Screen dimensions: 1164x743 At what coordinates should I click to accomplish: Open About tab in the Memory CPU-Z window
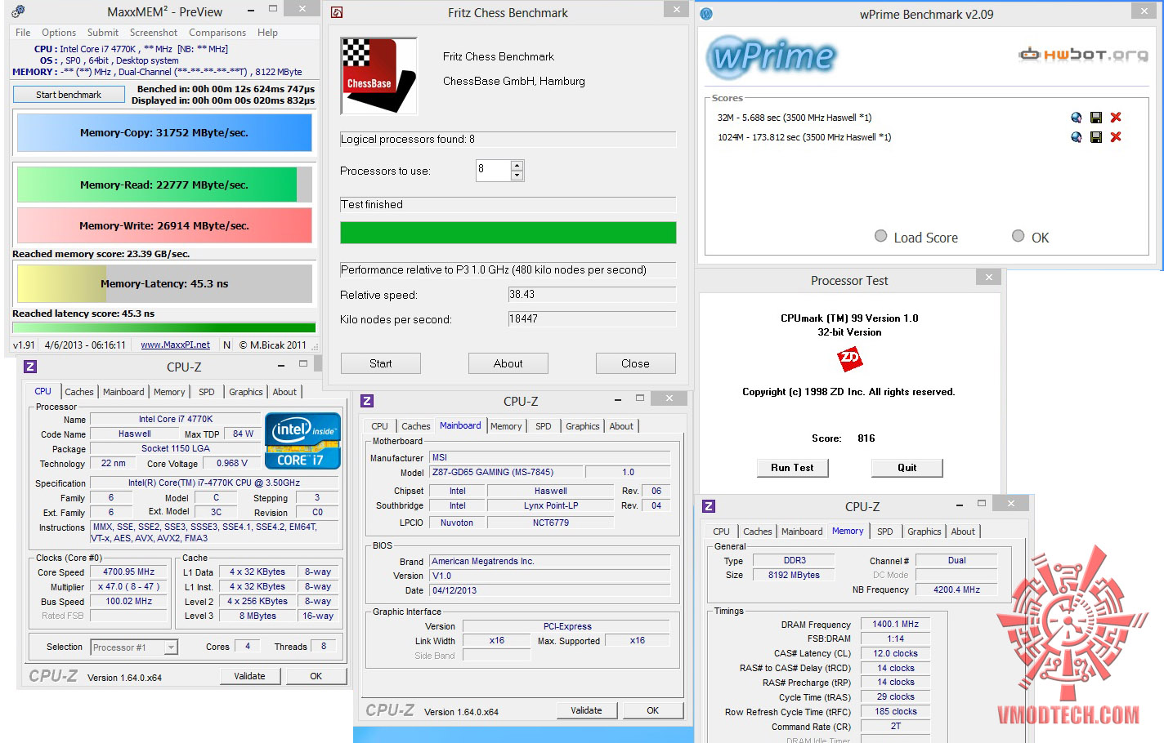coord(963,532)
